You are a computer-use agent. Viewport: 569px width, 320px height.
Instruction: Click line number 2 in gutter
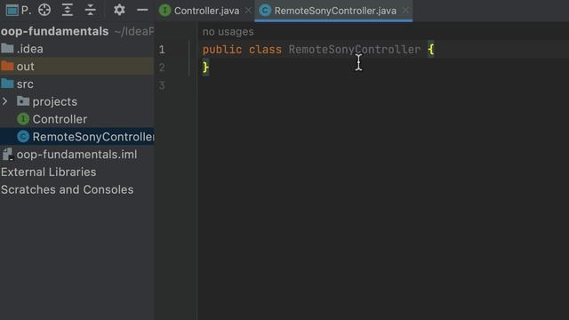coord(162,68)
